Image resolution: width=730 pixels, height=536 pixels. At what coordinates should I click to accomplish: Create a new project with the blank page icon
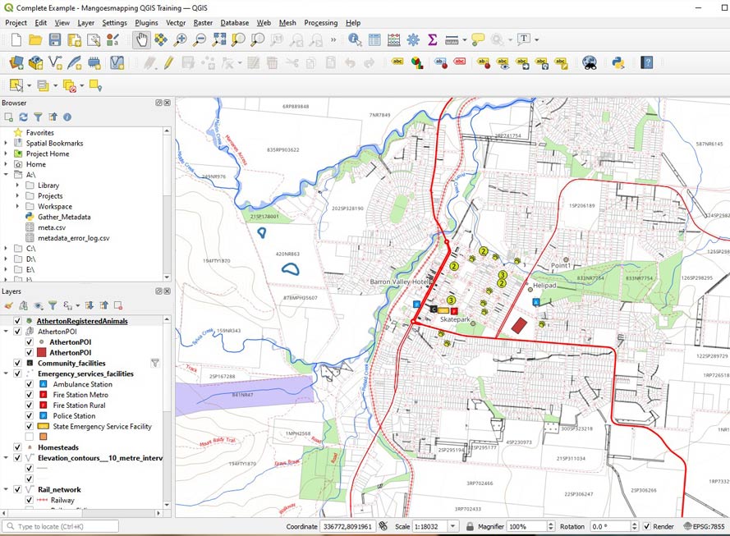pyautogui.click(x=16, y=40)
